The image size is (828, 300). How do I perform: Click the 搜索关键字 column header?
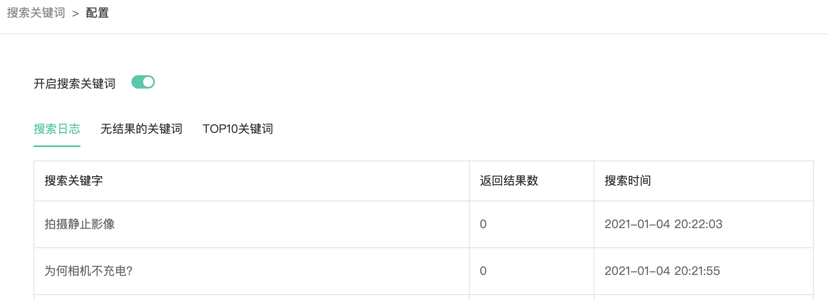pyautogui.click(x=74, y=181)
